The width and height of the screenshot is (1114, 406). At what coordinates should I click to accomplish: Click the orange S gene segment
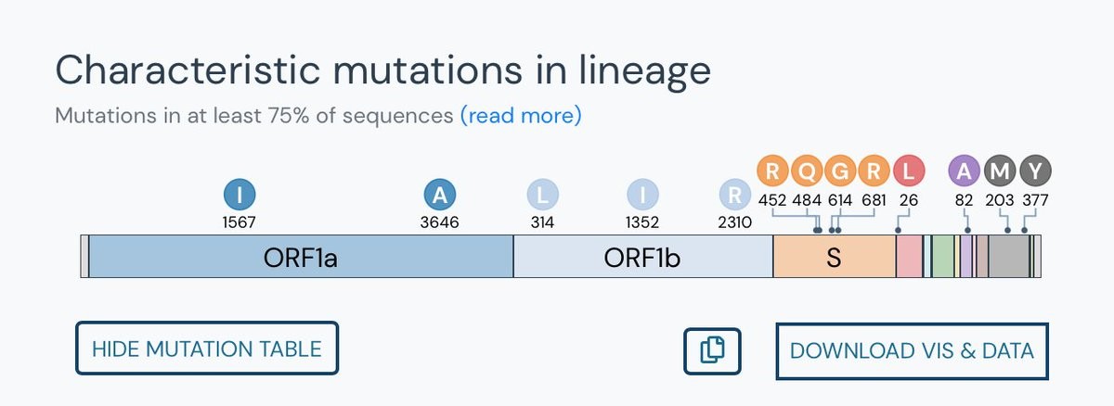click(834, 257)
